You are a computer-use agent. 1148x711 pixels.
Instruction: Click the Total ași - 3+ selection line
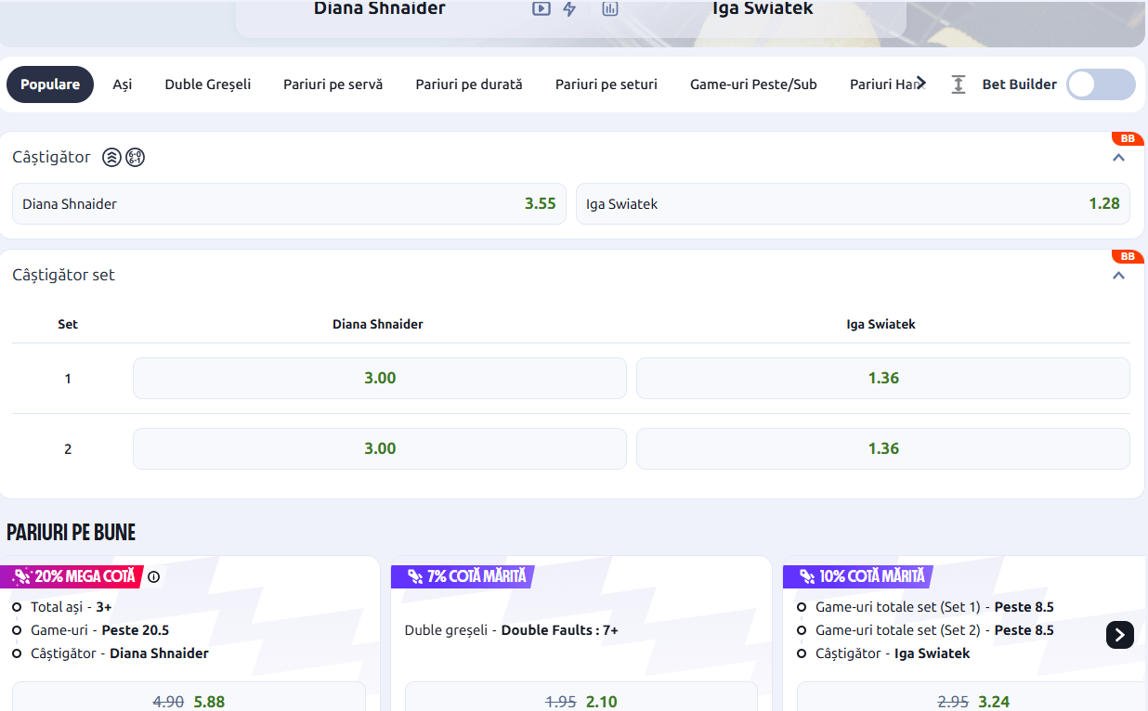[x=72, y=607]
